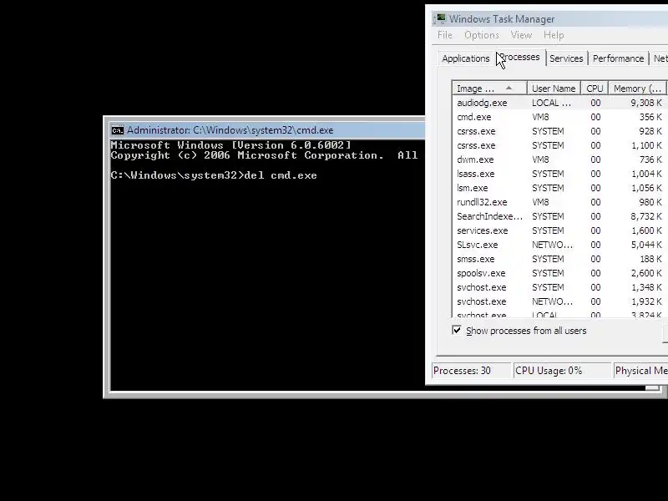
Task: Click the cmd.exe Administrator title bar
Action: click(x=266, y=130)
